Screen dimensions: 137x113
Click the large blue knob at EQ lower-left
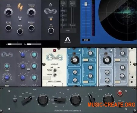(x=7, y=77)
